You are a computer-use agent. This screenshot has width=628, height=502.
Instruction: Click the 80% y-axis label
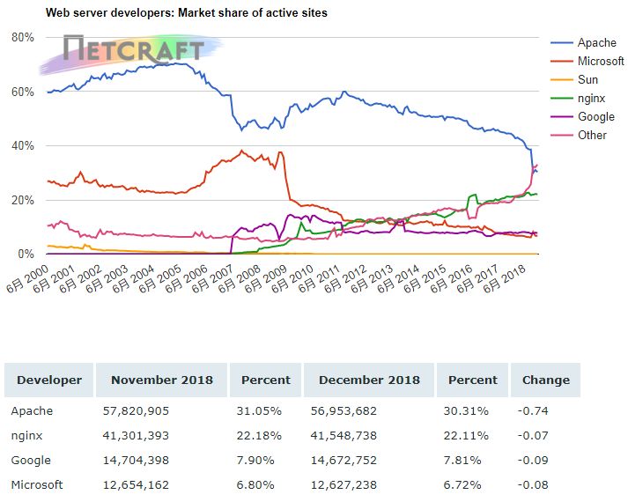pos(22,37)
